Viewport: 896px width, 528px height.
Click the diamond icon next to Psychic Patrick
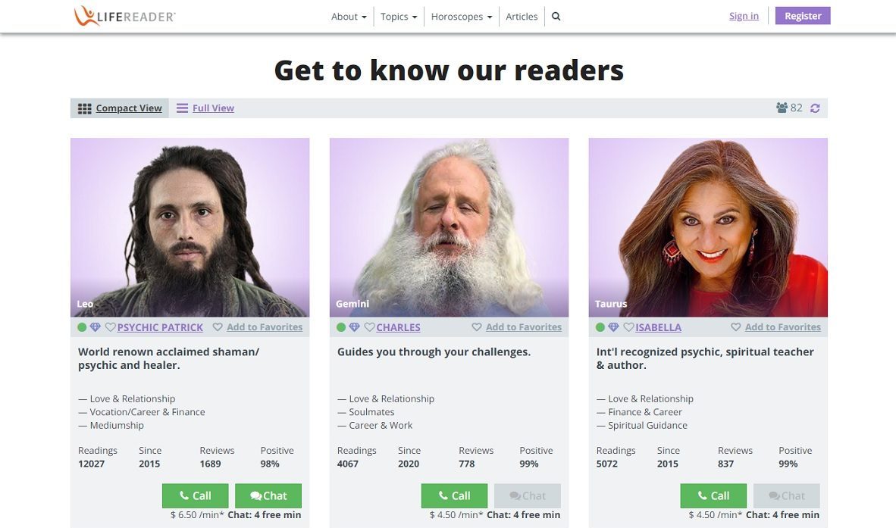[96, 327]
